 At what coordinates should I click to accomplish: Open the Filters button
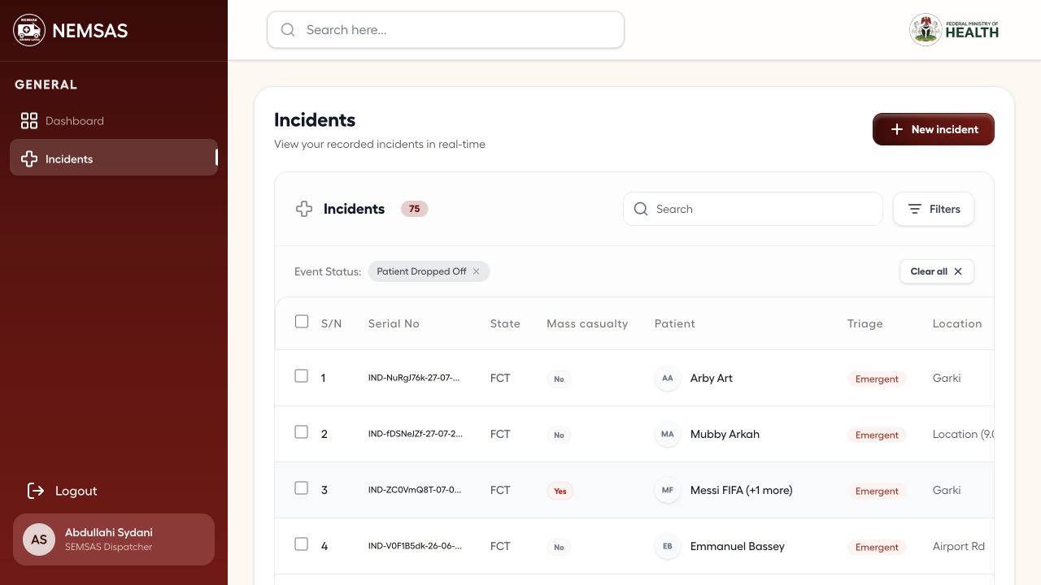tap(934, 209)
